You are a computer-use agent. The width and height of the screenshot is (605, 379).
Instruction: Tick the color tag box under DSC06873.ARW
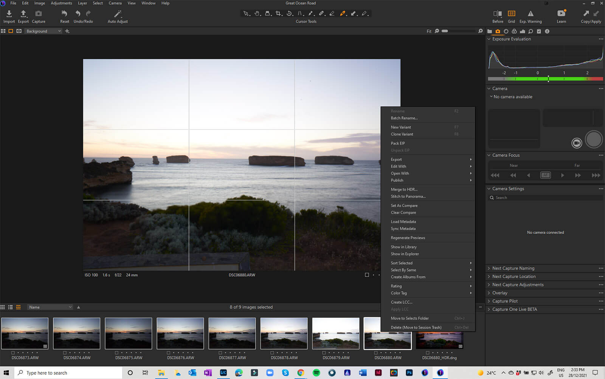pyautogui.click(x=13, y=353)
